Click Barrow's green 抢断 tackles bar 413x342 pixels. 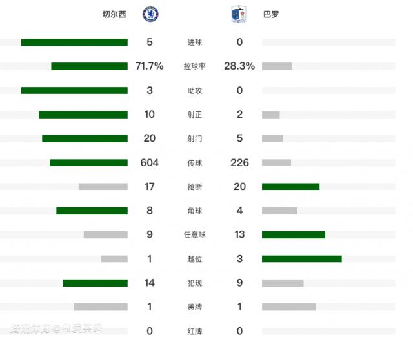[x=290, y=187]
